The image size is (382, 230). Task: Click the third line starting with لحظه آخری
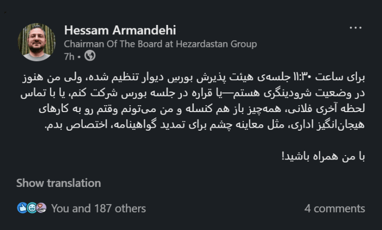coord(196,110)
